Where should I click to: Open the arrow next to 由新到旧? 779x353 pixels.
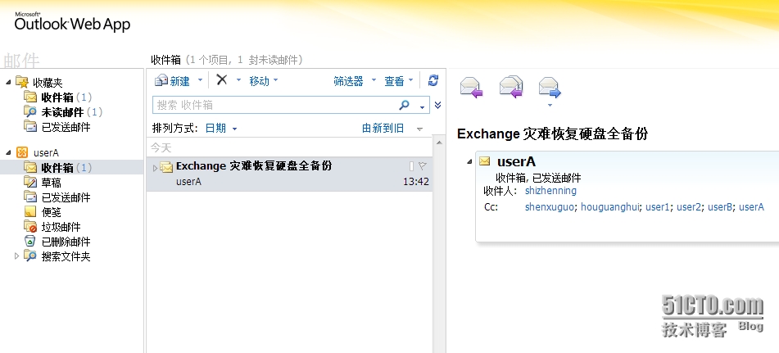click(x=419, y=129)
